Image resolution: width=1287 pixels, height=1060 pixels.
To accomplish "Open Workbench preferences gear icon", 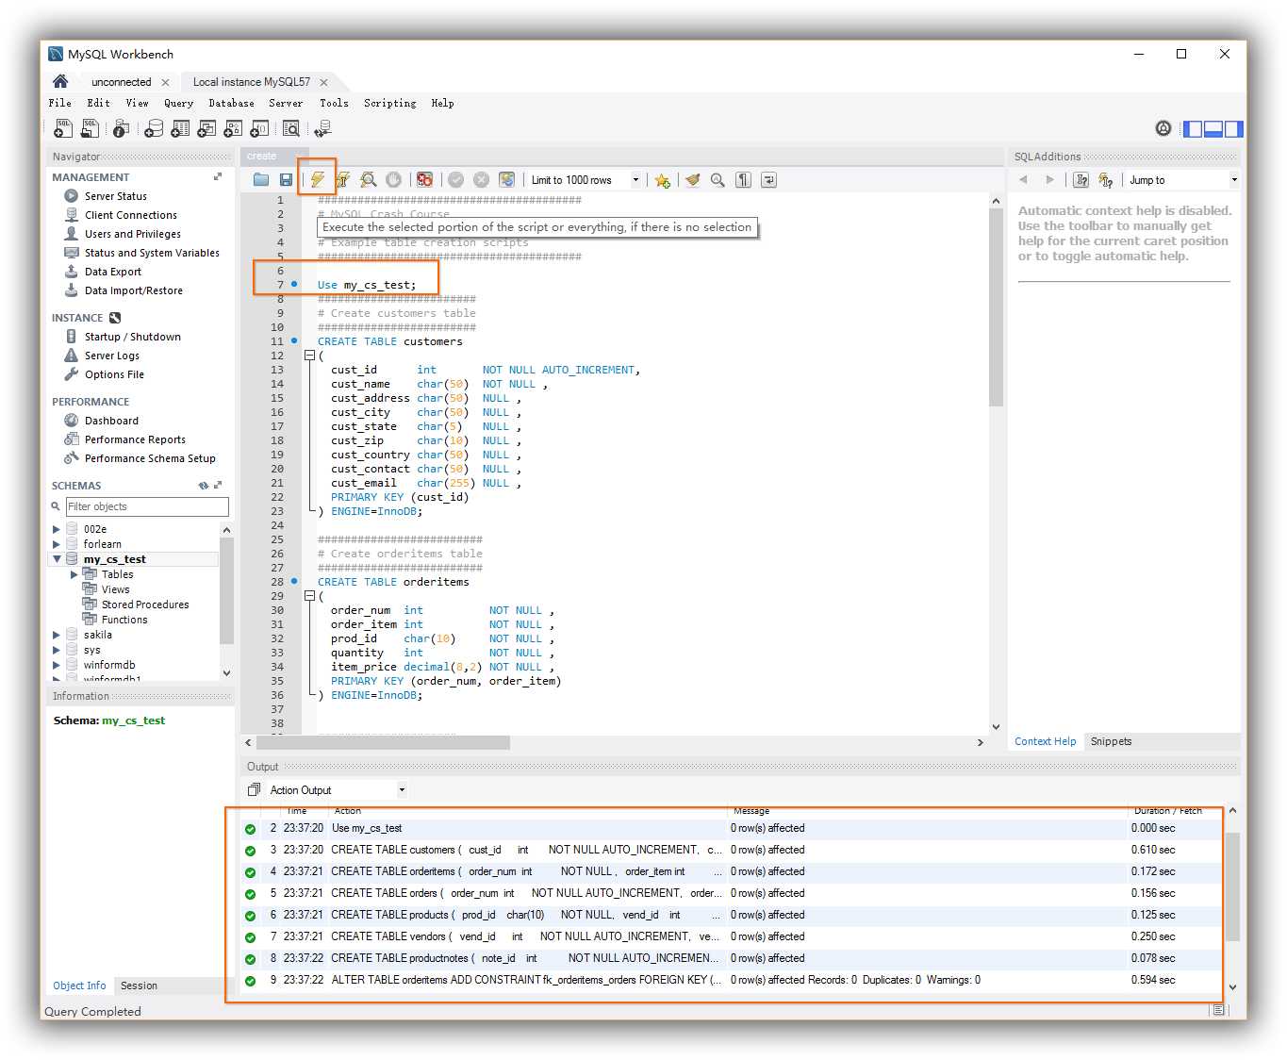I will [1163, 128].
